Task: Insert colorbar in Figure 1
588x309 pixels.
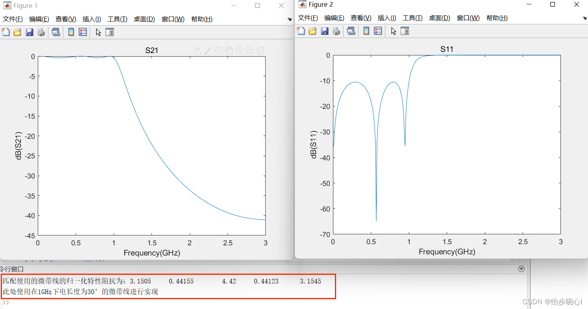Action: [71, 32]
